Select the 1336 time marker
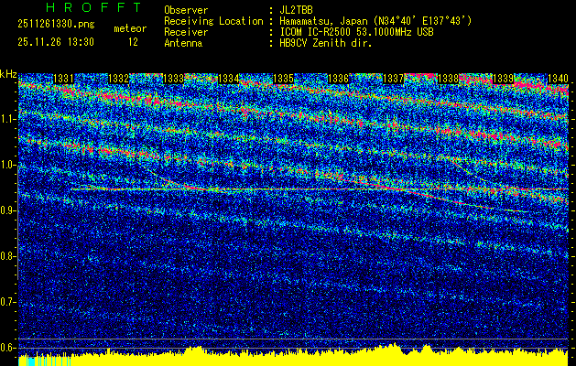 pos(338,80)
